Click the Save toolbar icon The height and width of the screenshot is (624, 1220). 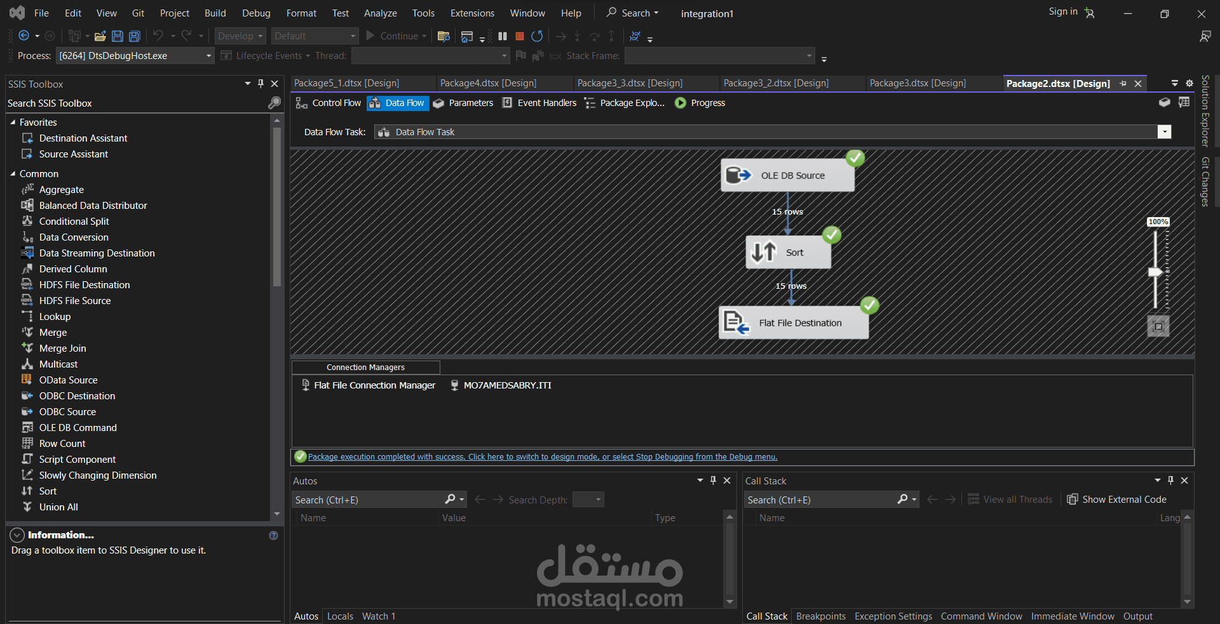click(x=118, y=36)
